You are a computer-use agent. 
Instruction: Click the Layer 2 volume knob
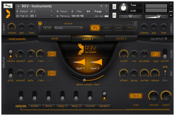click(x=144, y=27)
